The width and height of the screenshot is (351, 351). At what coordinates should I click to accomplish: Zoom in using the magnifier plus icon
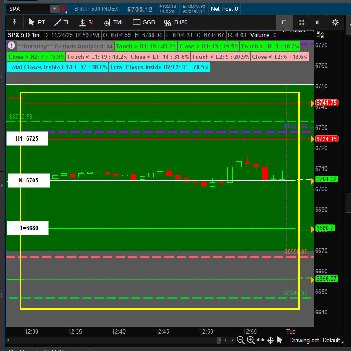251,340
